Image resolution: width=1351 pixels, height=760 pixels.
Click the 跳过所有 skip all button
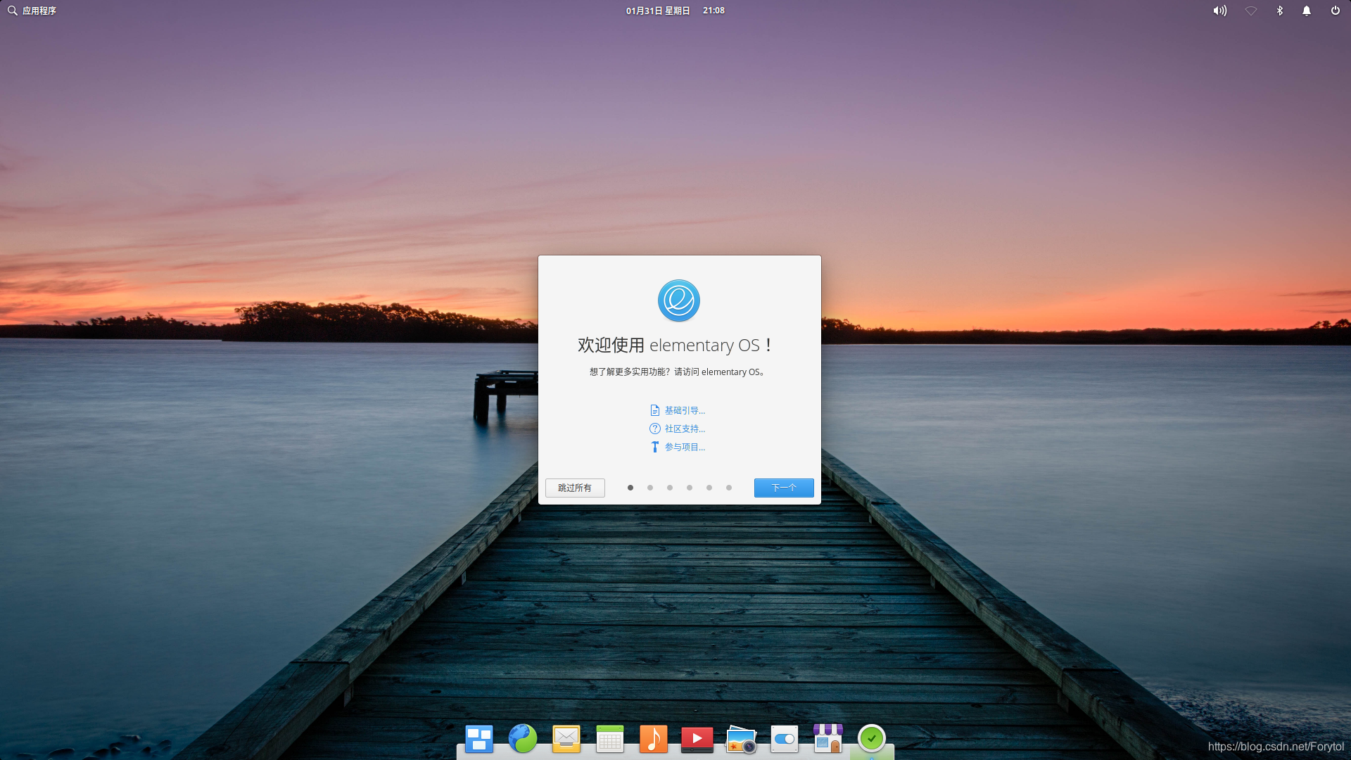click(575, 488)
